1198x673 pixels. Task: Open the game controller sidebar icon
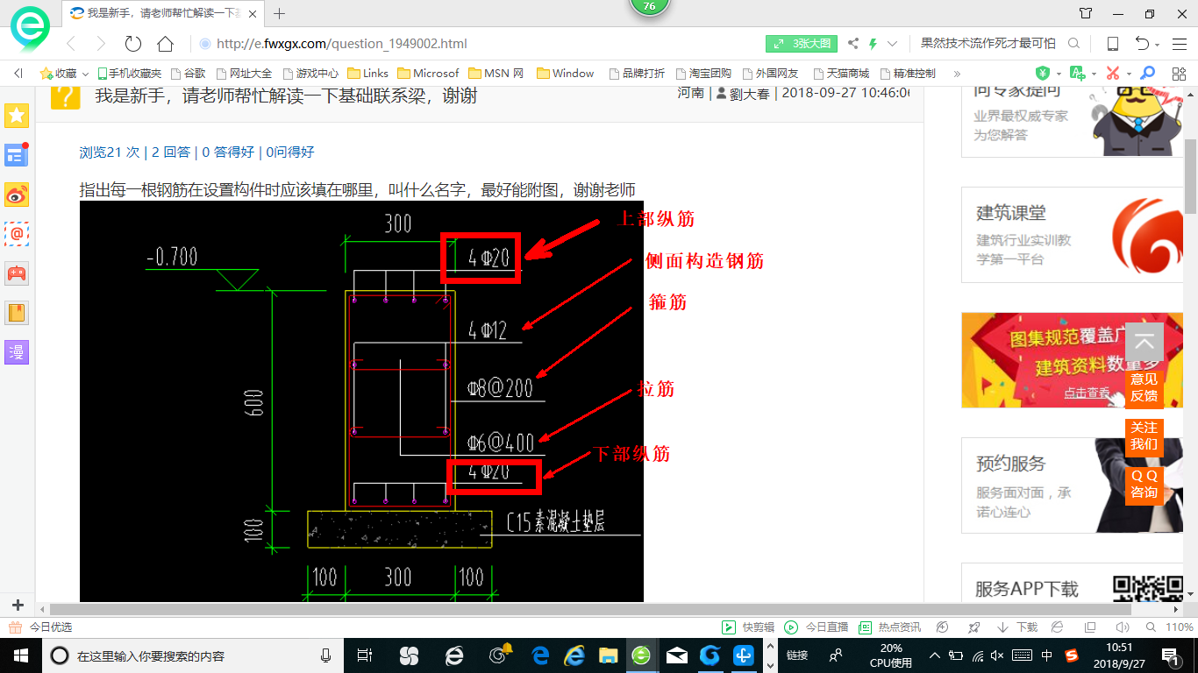pyautogui.click(x=17, y=273)
